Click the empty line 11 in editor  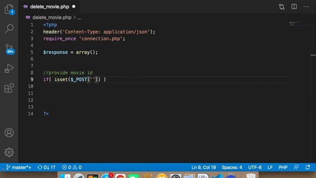[x=165, y=93]
